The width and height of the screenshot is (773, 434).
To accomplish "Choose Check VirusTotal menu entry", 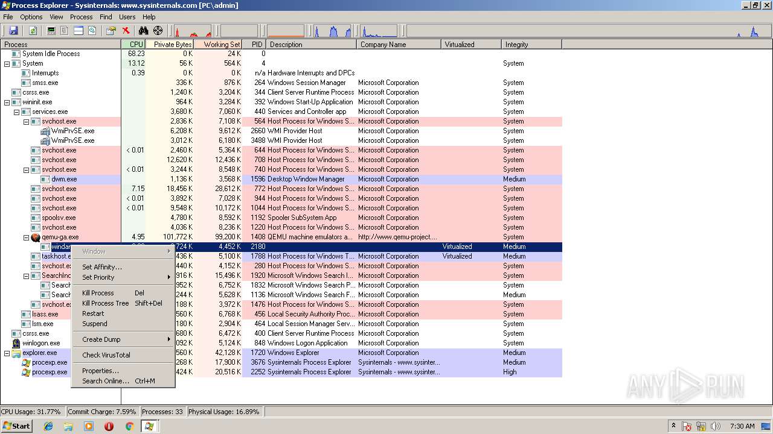I will [x=123, y=355].
